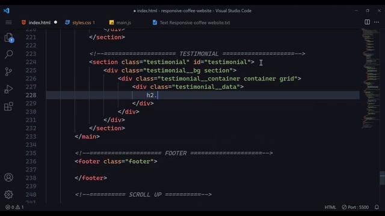385x216 pixels.
Task: Click the section class="testimonial" opening tag
Action: (172, 62)
